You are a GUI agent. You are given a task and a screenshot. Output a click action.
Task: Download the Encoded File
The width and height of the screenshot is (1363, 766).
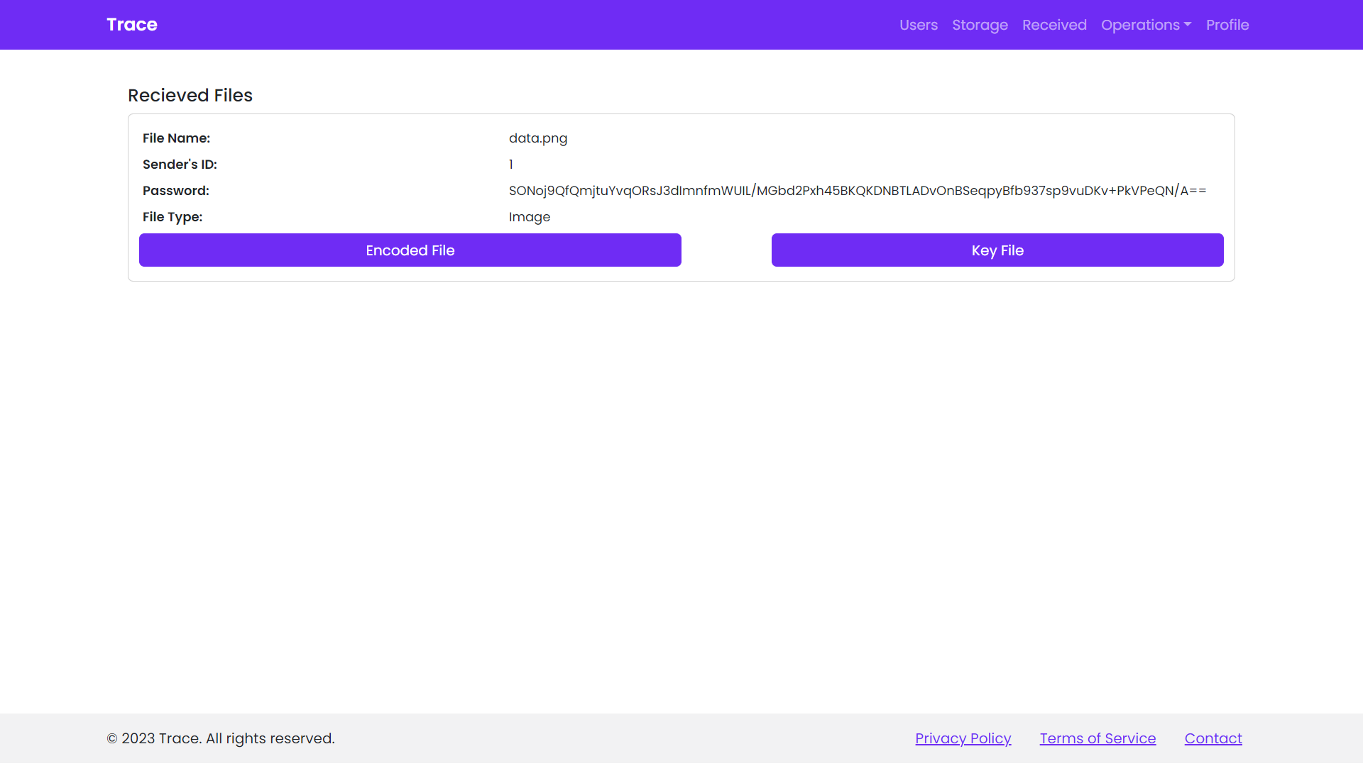point(410,250)
